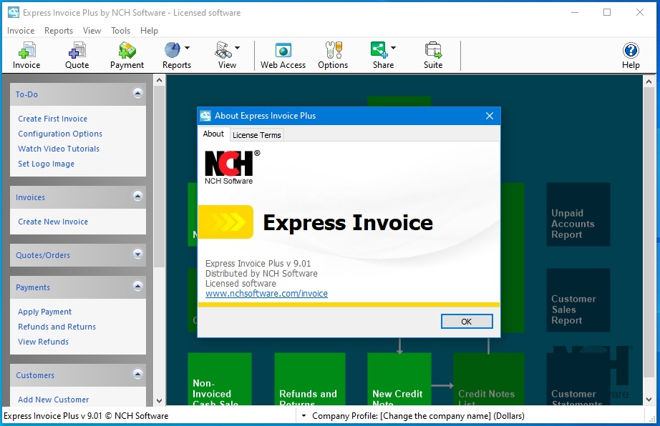Launch the NCH Suite toolbar icon
Screen dimensions: 660x426
[432, 55]
